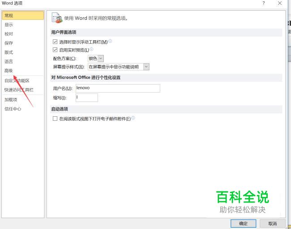Screen dimensions: 291x229
Task: Open 自定义功能区 settings
Action: 17,81
